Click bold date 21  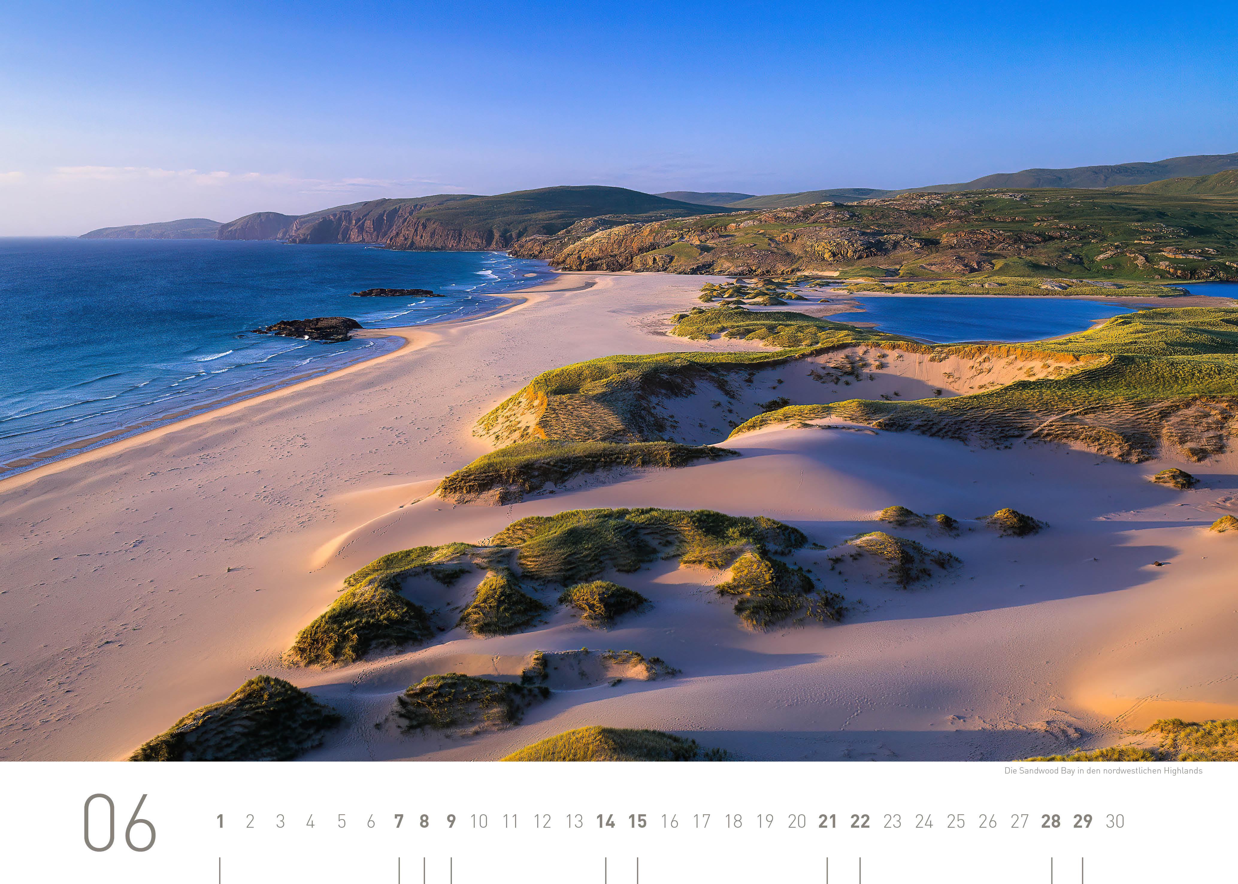(x=827, y=821)
